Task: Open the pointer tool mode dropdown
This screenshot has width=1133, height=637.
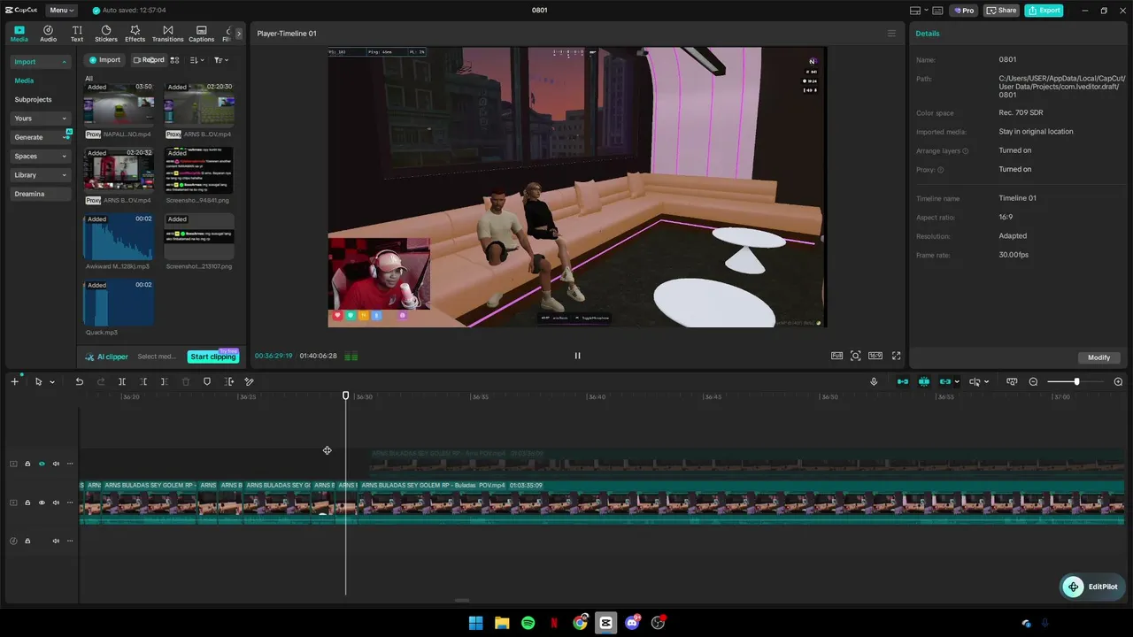Action: pos(52,382)
